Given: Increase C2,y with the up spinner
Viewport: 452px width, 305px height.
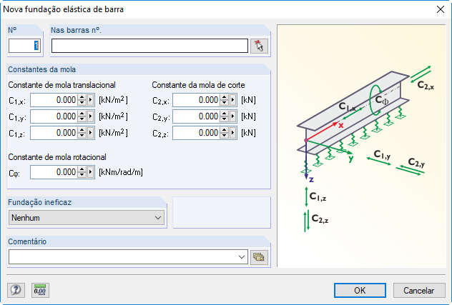Looking at the screenshot, I should click(225, 114).
